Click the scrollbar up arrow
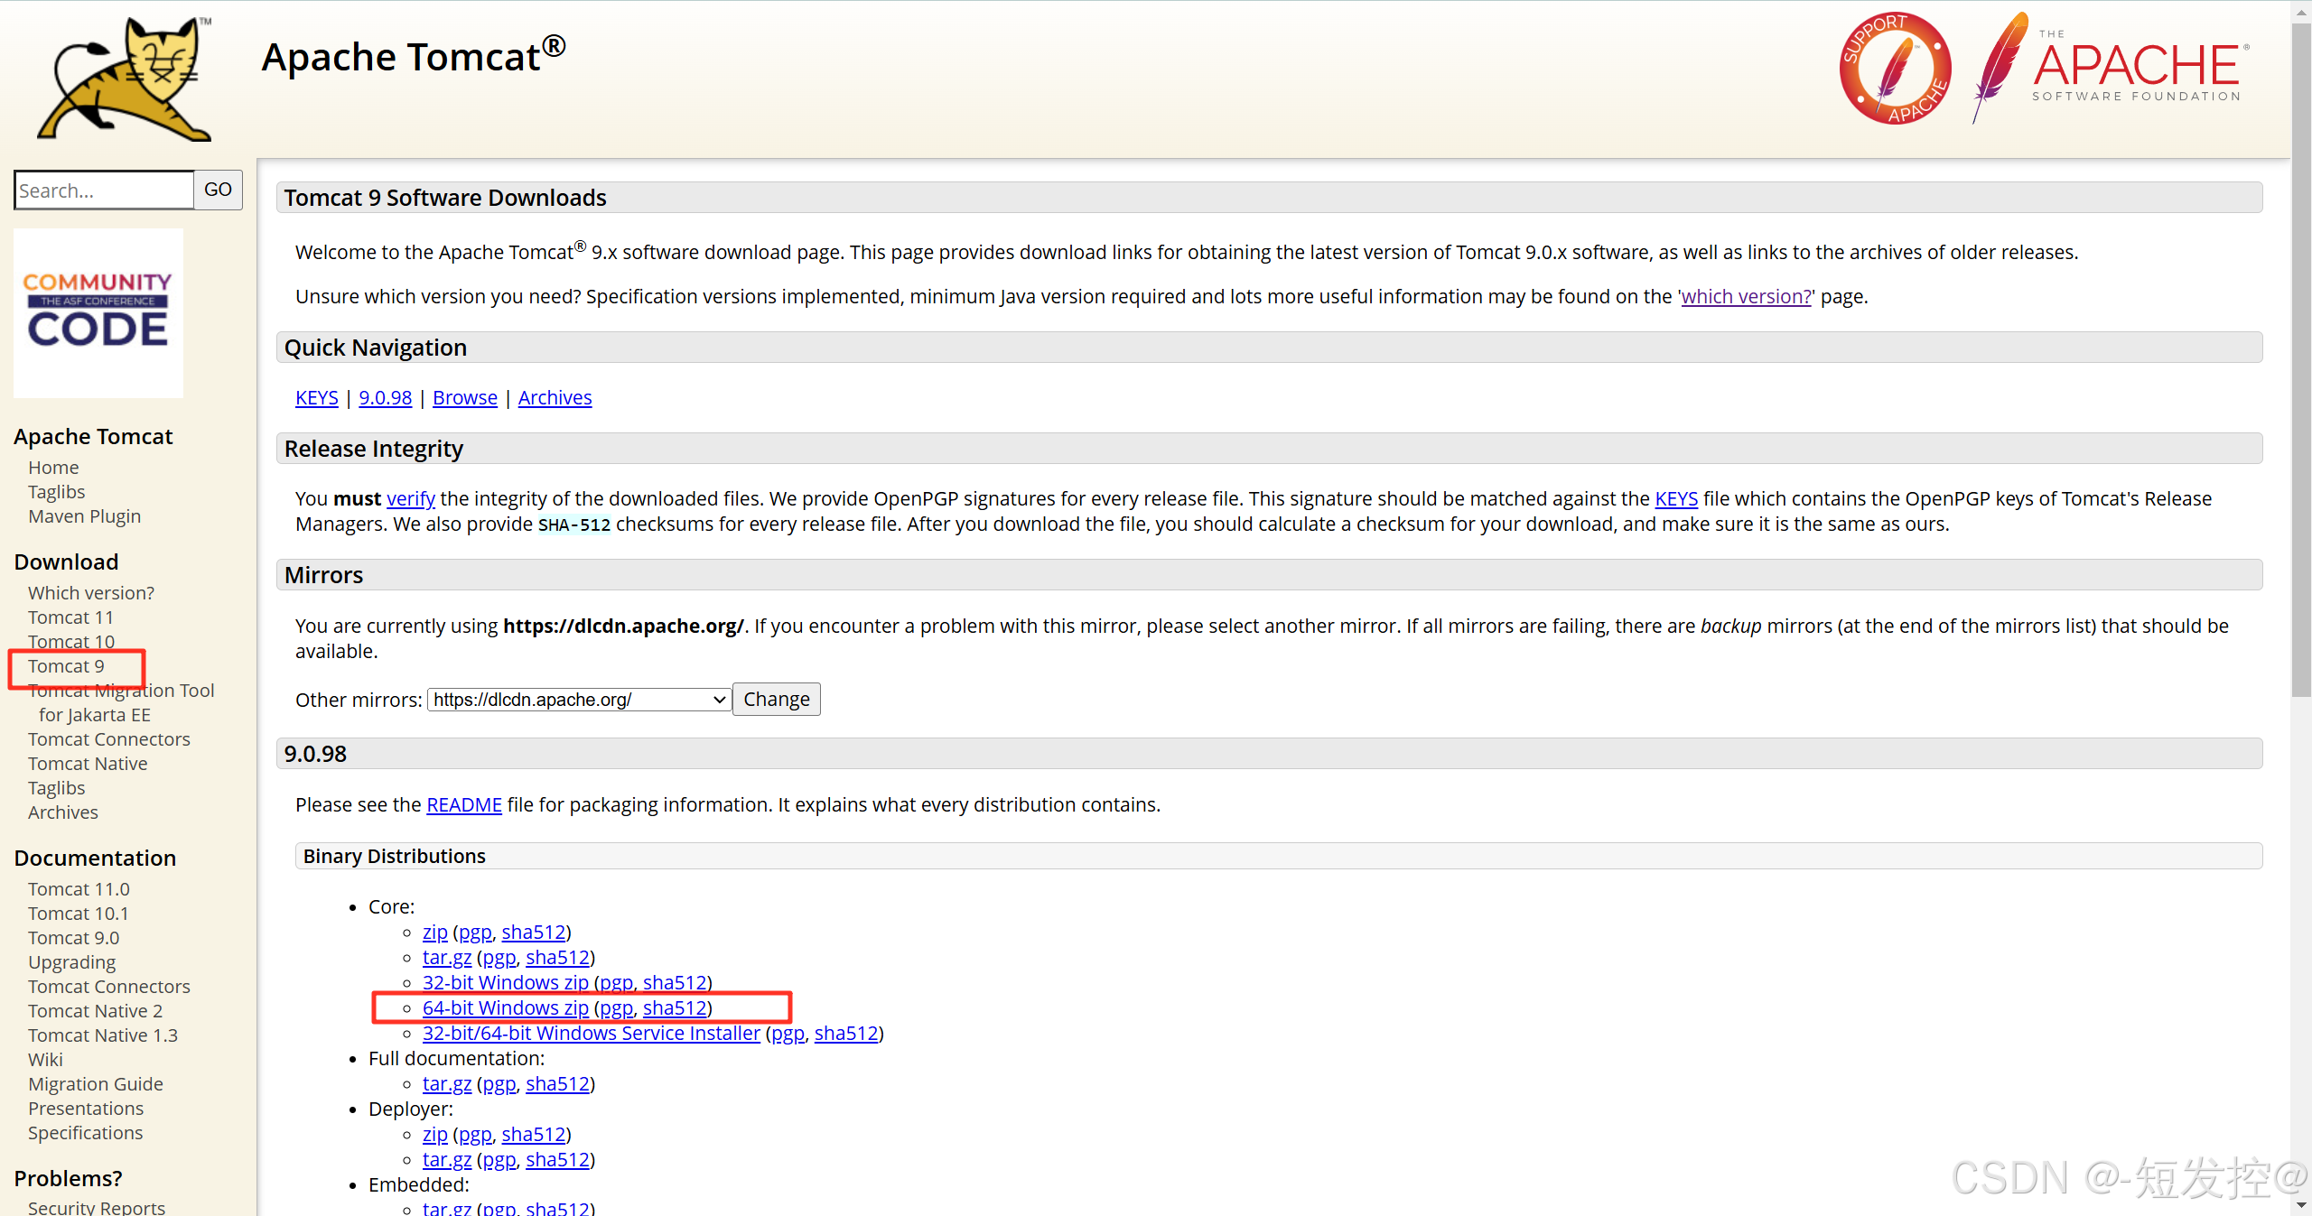Screen dimensions: 2312x1216 coord(2300,11)
